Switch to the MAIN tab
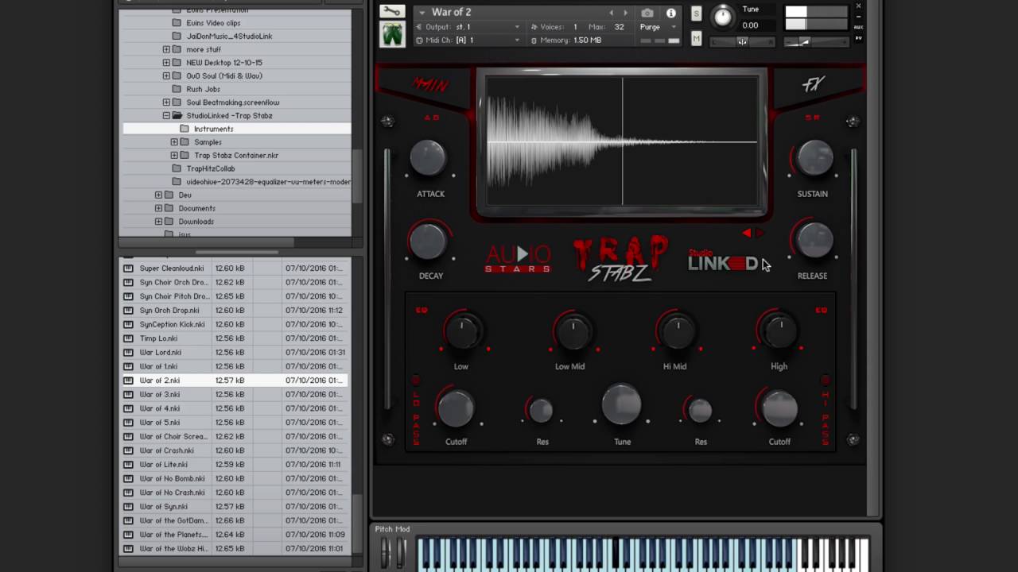 [429, 83]
